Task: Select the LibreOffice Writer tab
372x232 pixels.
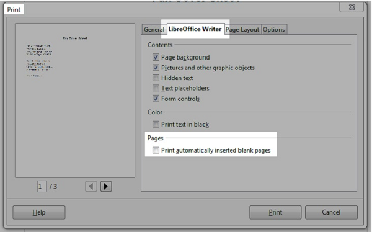Action: tap(195, 29)
